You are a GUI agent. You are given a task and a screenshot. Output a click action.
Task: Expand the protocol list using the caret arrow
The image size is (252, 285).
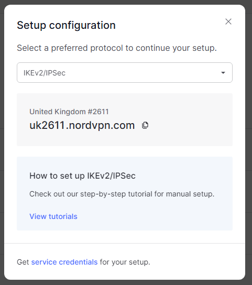[x=223, y=73]
